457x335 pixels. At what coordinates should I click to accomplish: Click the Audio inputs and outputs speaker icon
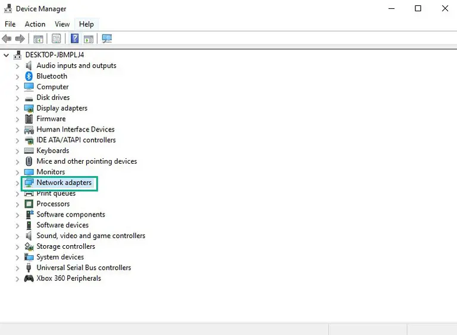[29, 65]
